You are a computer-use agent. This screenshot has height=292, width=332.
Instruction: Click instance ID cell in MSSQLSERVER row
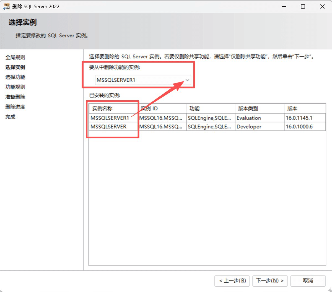(162, 126)
